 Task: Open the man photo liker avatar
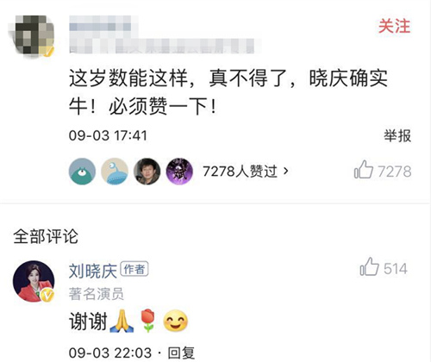[147, 172]
